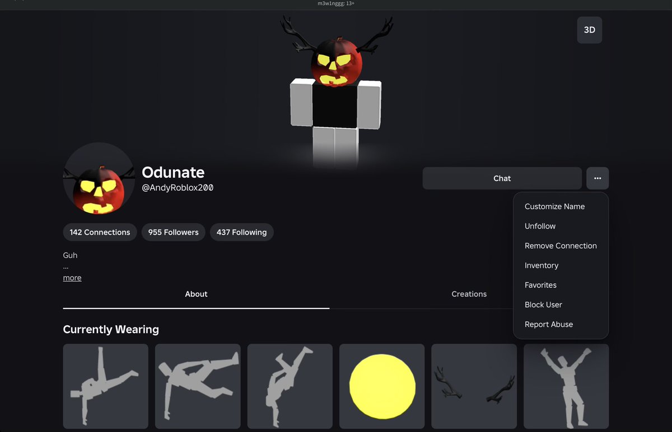Switch to the About tab
The image size is (672, 432).
196,294
